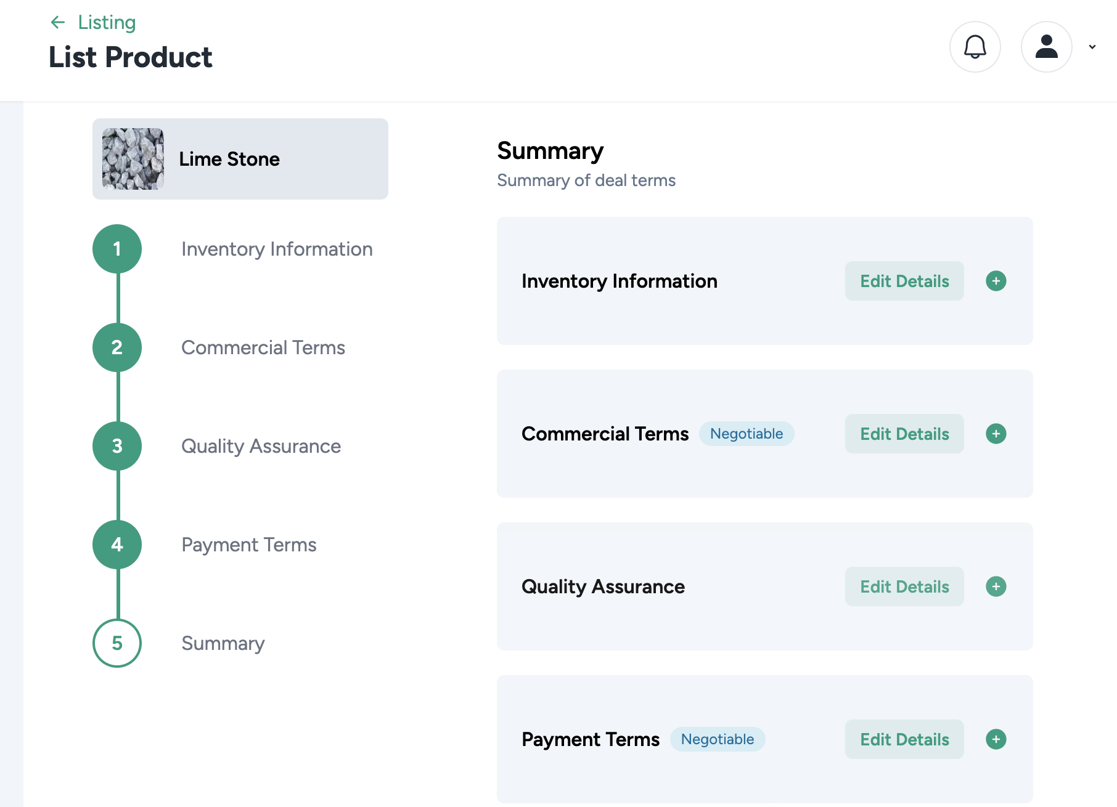Expand Payment Terms with plus icon
The width and height of the screenshot is (1117, 807).
(996, 739)
